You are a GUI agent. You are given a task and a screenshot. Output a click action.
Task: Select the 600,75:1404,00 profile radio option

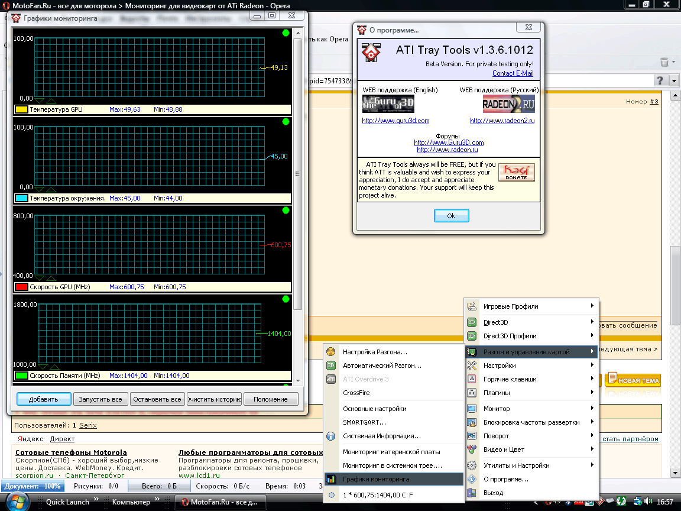(x=332, y=495)
